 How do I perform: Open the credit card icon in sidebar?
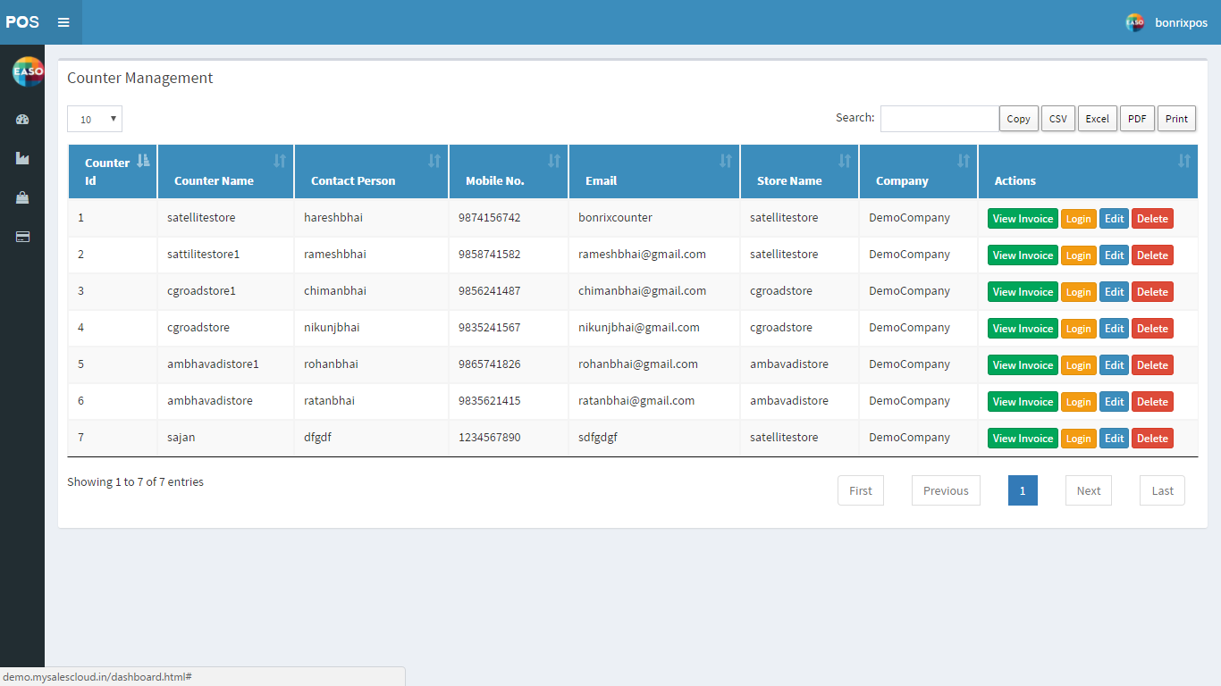(x=22, y=237)
